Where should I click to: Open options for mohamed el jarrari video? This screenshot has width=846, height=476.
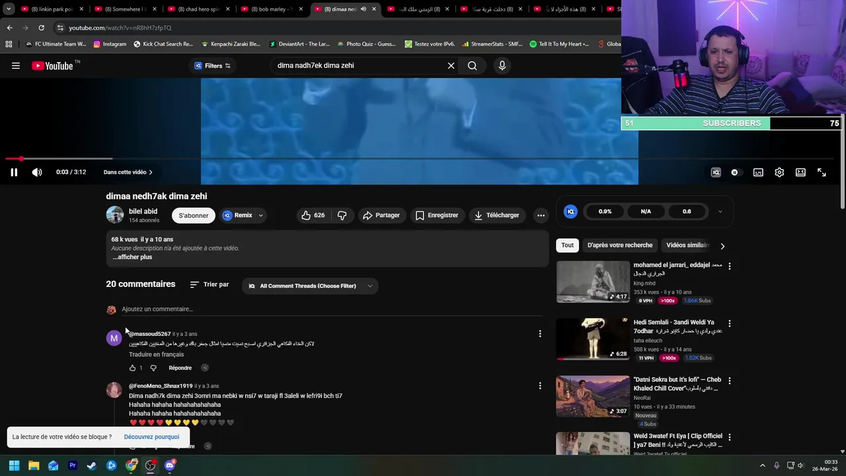[x=730, y=266]
